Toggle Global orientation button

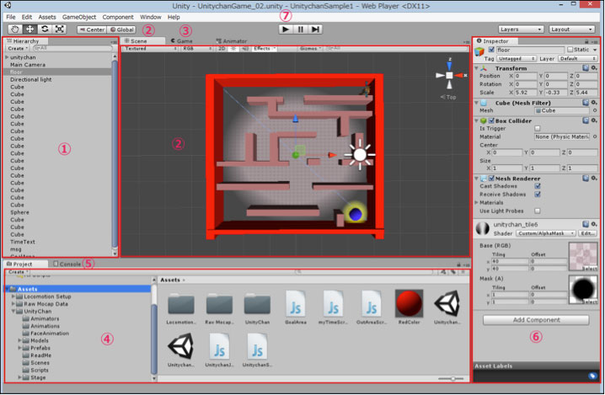[x=121, y=29]
